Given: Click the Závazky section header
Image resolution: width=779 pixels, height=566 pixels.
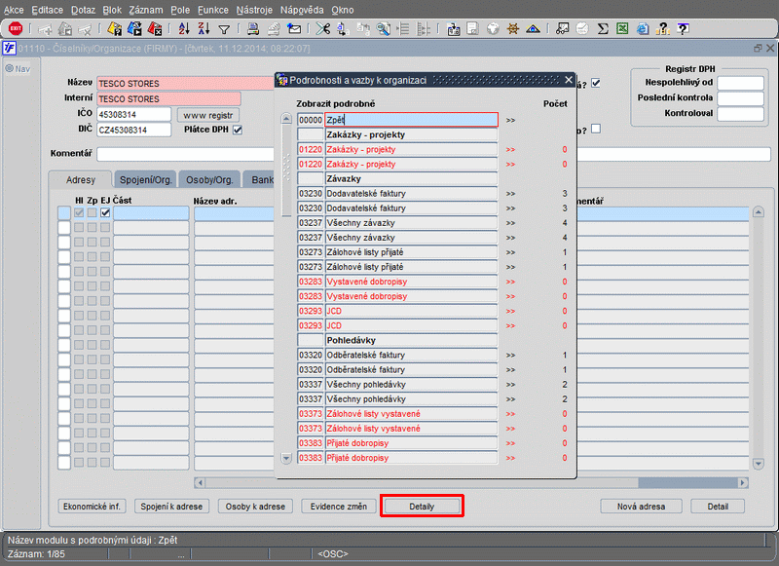Looking at the screenshot, I should click(412, 179).
